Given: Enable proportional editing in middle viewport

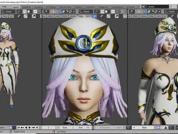Looking at the screenshot, I should tap(113, 12).
